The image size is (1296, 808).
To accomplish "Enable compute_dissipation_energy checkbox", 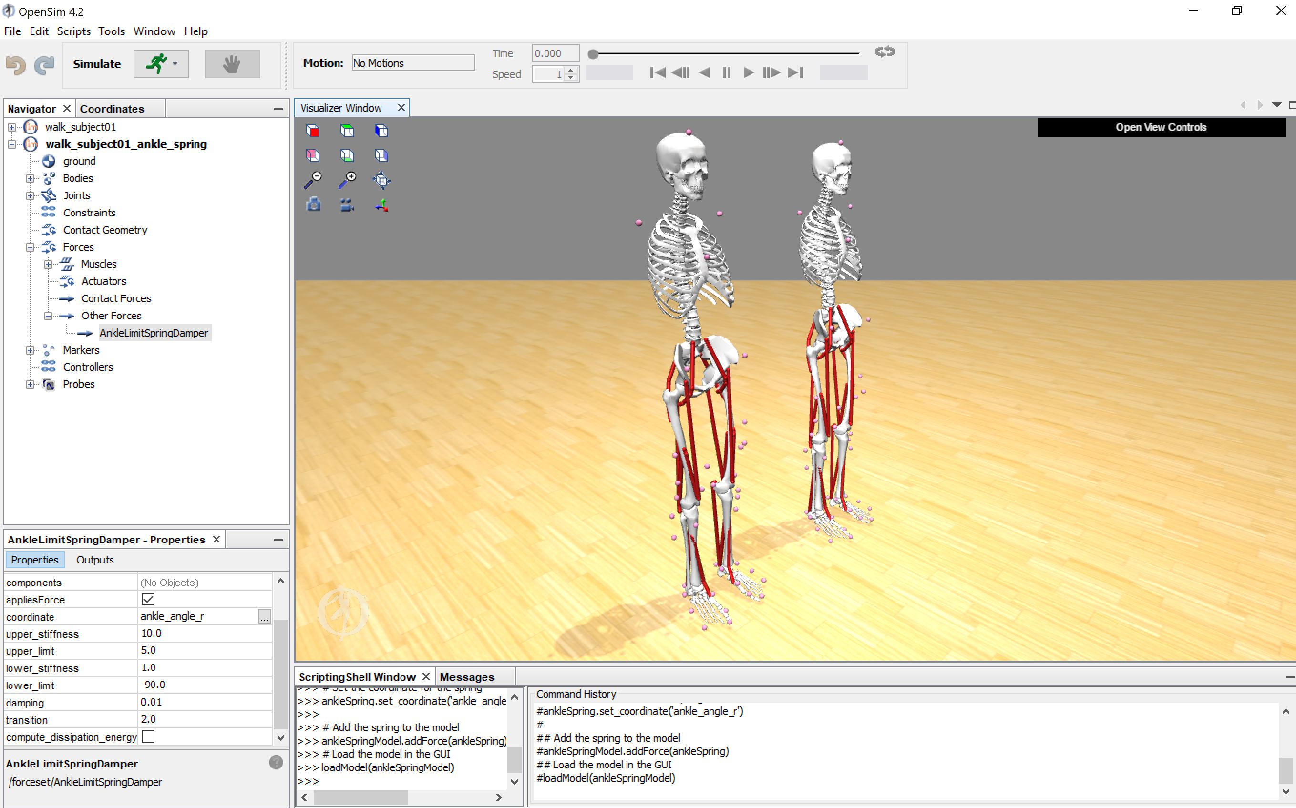I will [149, 736].
